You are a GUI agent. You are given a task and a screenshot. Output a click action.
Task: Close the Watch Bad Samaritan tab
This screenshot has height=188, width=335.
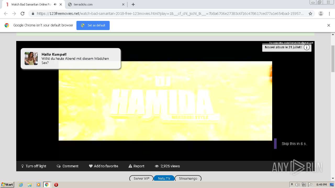[61, 4]
